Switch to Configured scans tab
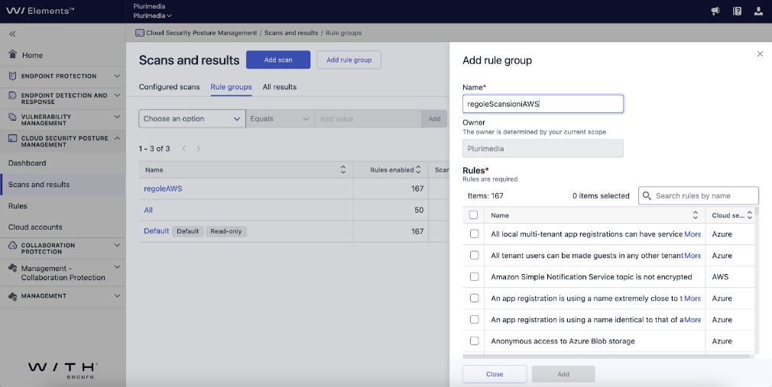 [x=170, y=87]
